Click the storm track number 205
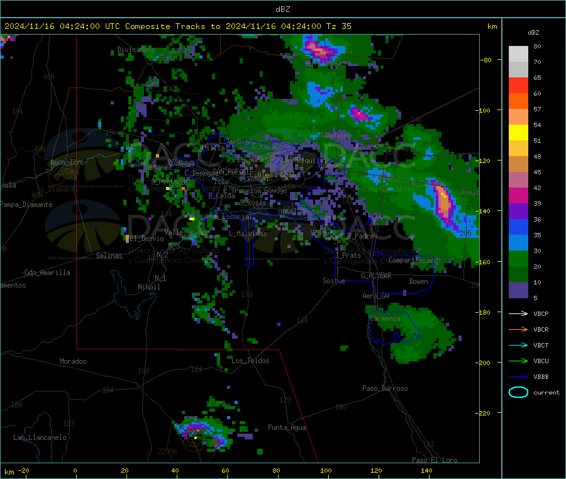 point(465,234)
